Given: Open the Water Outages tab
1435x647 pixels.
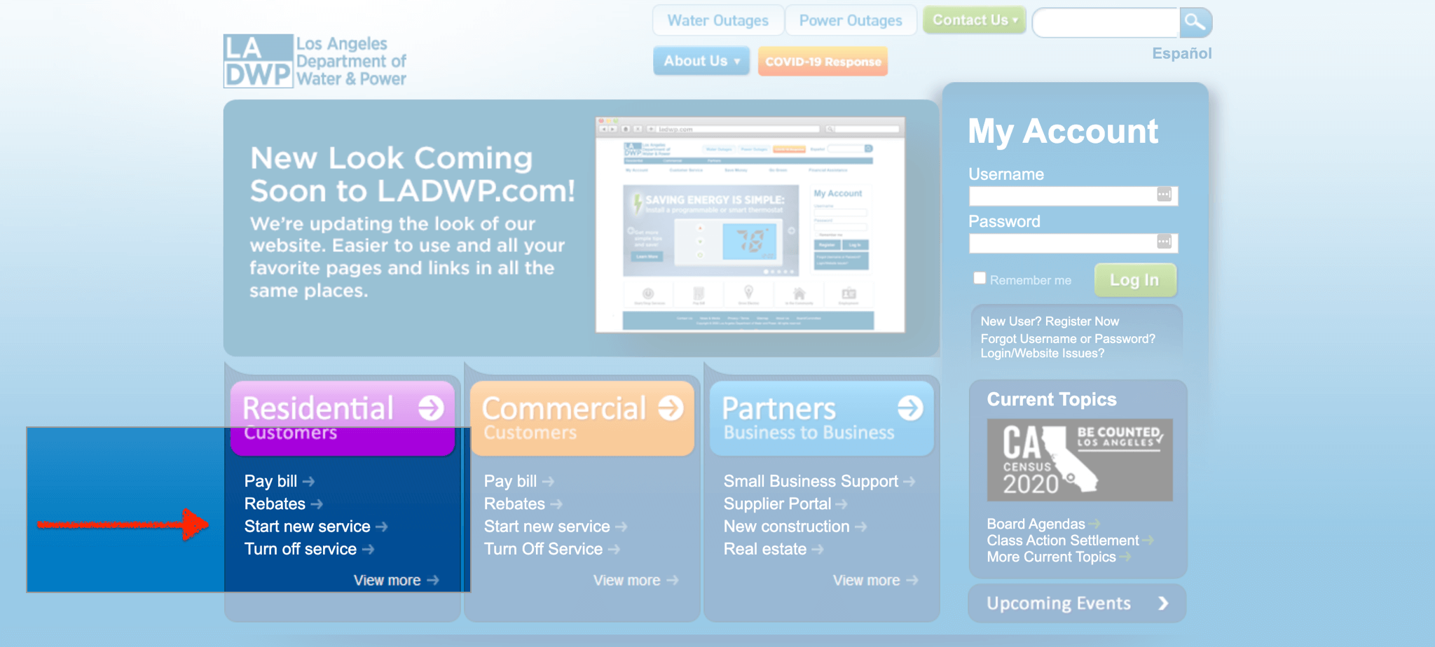Looking at the screenshot, I should pos(717,21).
